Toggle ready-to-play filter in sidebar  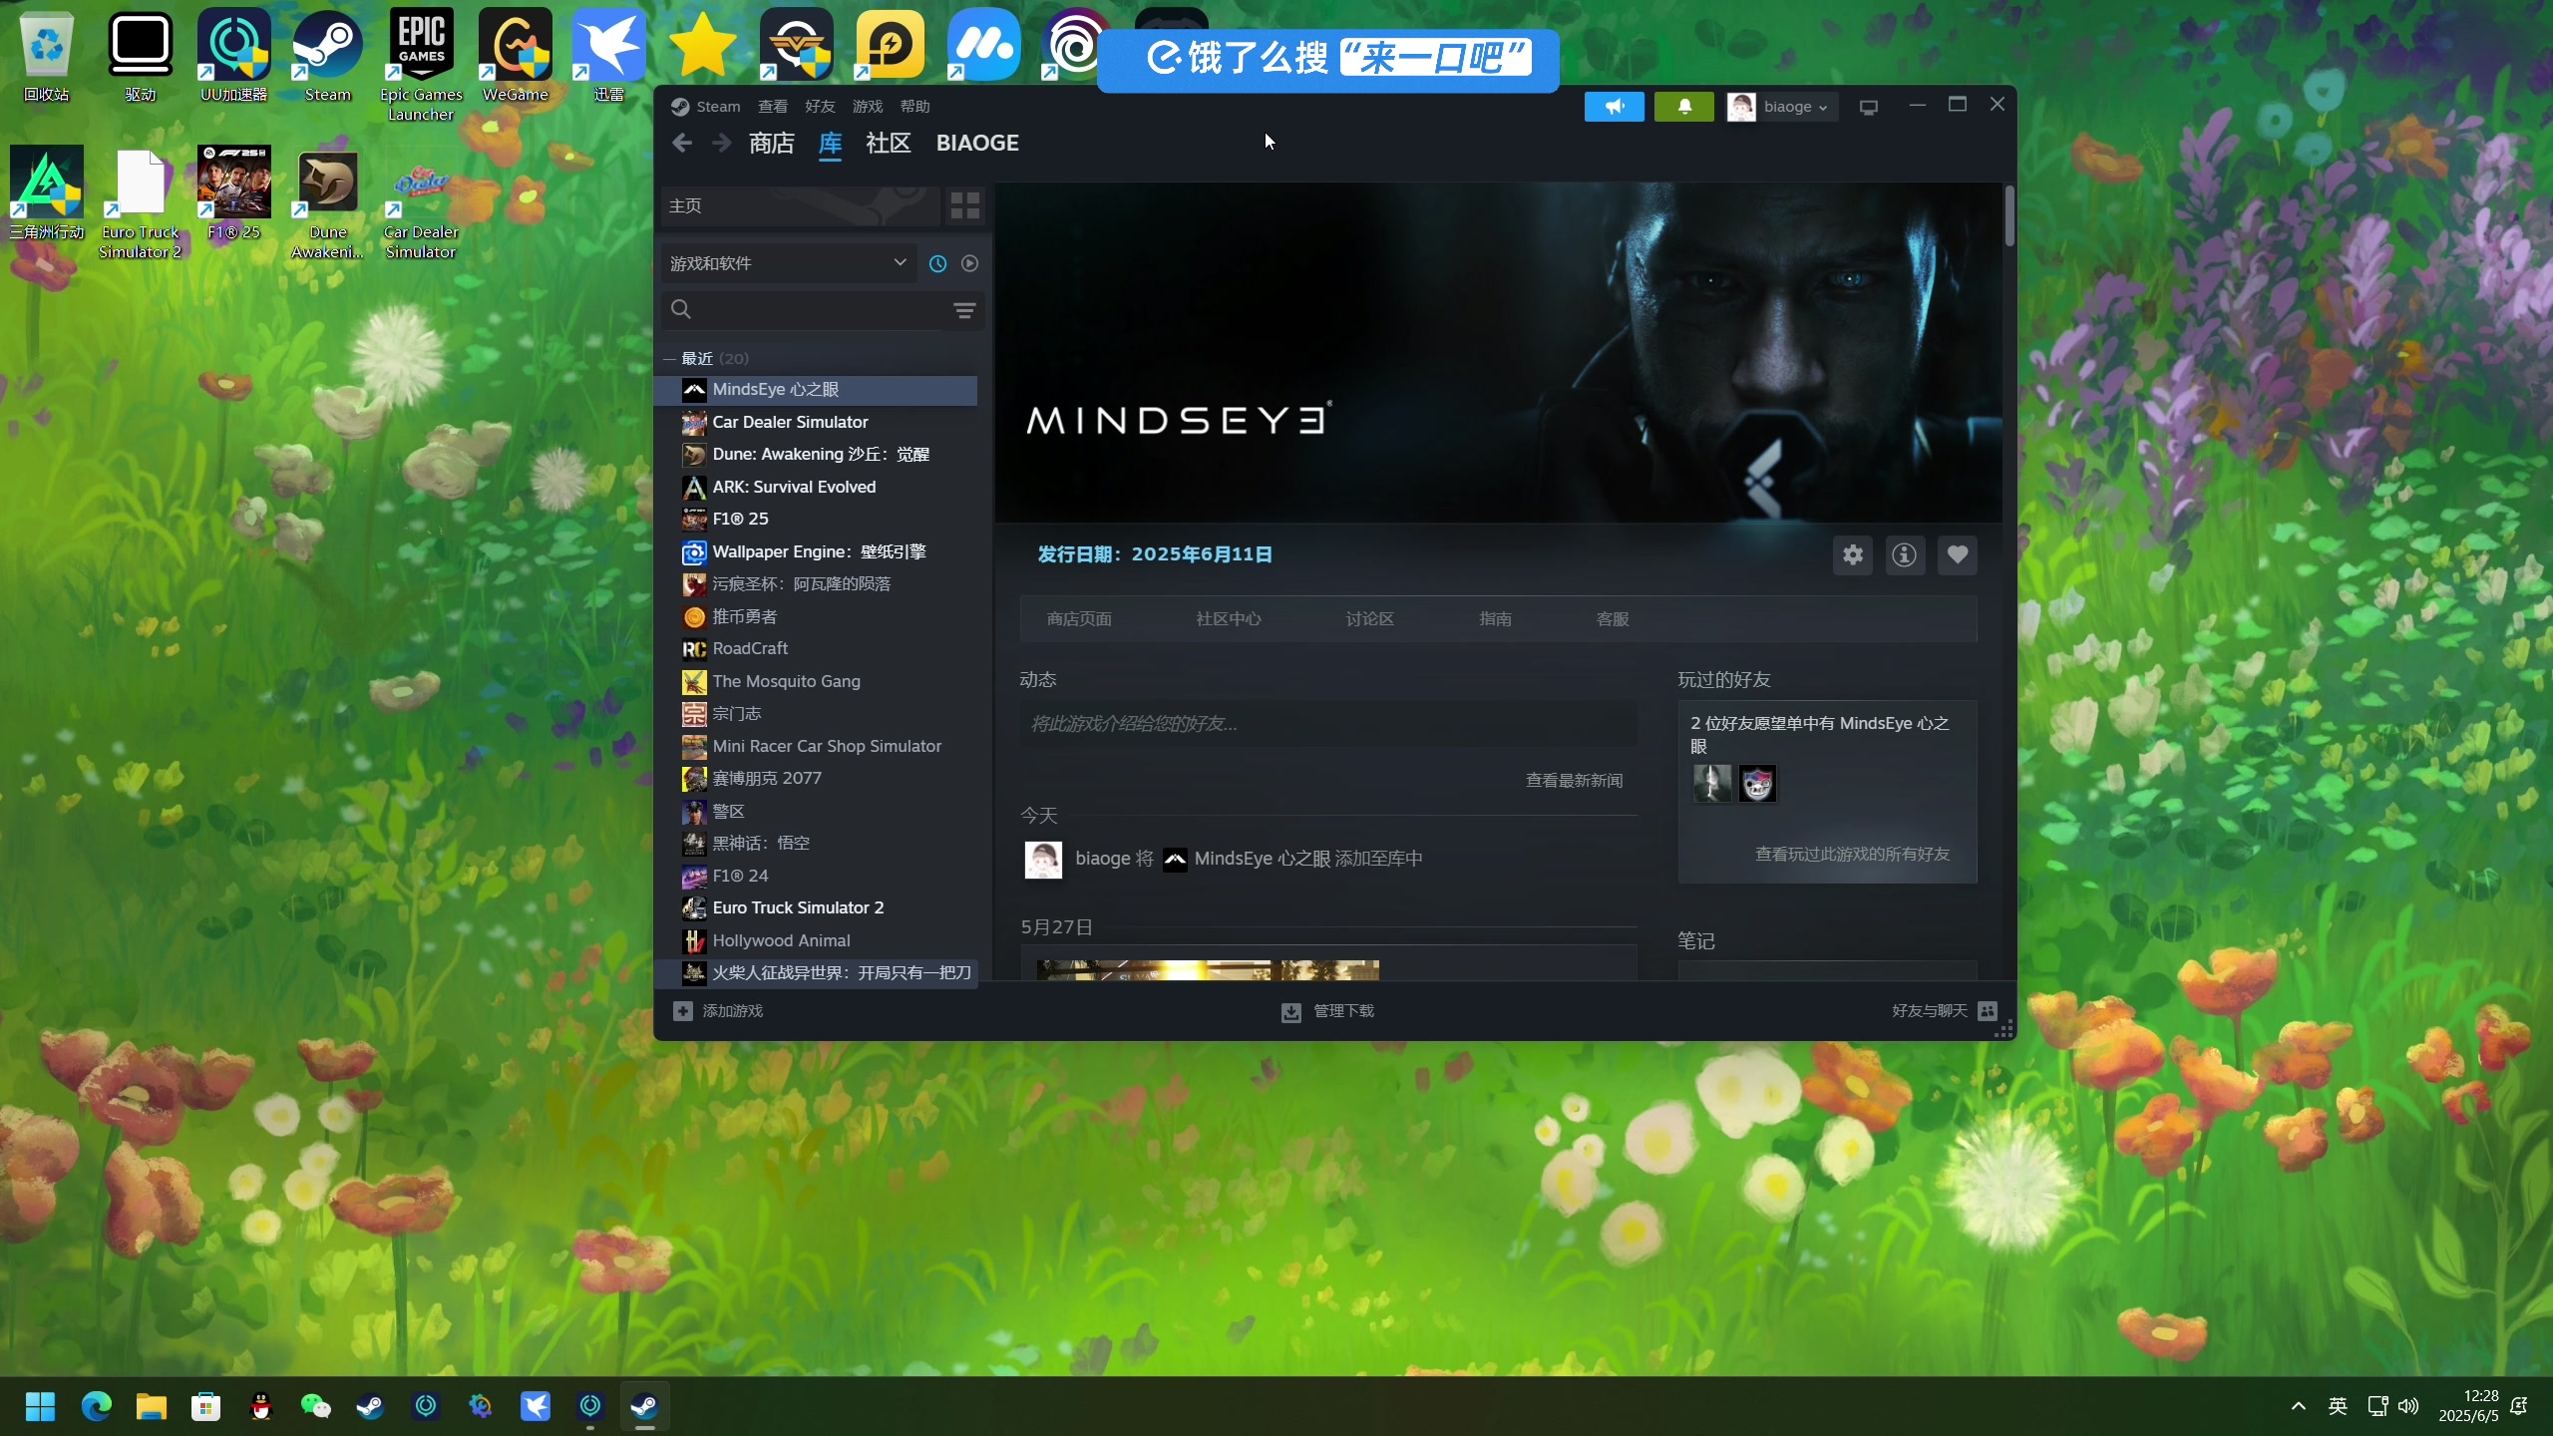969,263
